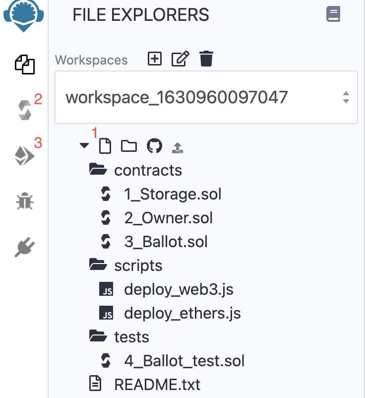Open workspace_1630960097047 dropdown selector
The image size is (365, 398).
click(x=206, y=97)
